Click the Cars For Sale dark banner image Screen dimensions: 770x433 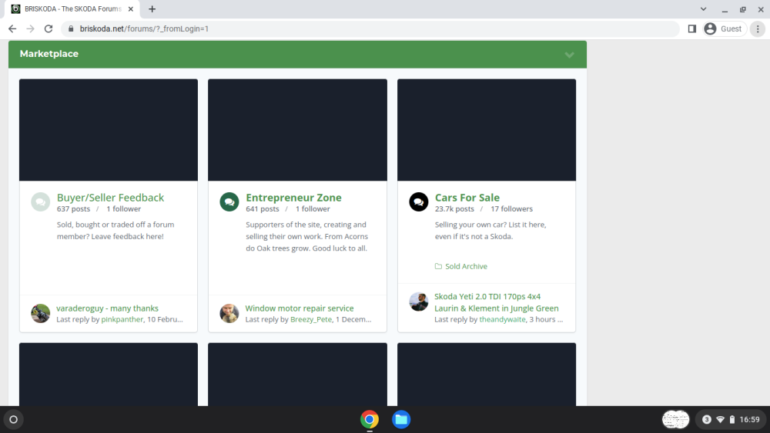487,130
